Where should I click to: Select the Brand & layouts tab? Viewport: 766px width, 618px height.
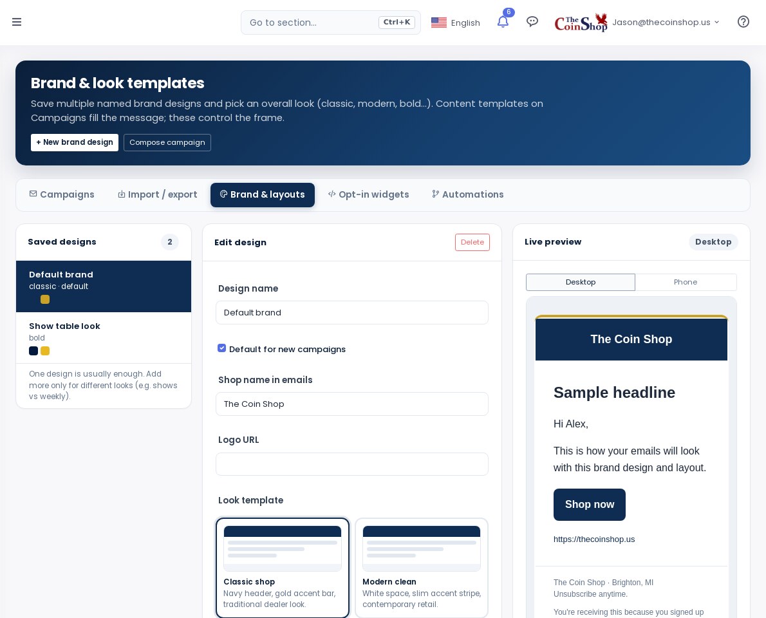click(263, 194)
